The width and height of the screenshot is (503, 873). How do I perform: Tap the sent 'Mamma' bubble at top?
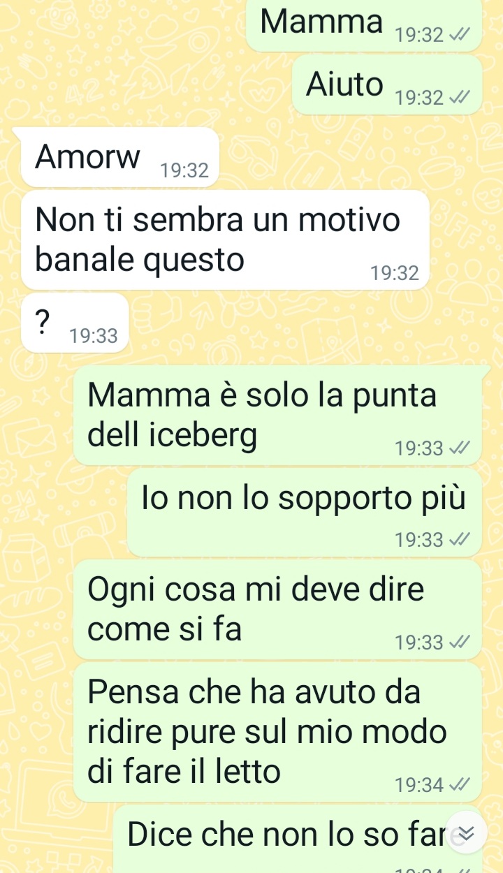[363, 25]
